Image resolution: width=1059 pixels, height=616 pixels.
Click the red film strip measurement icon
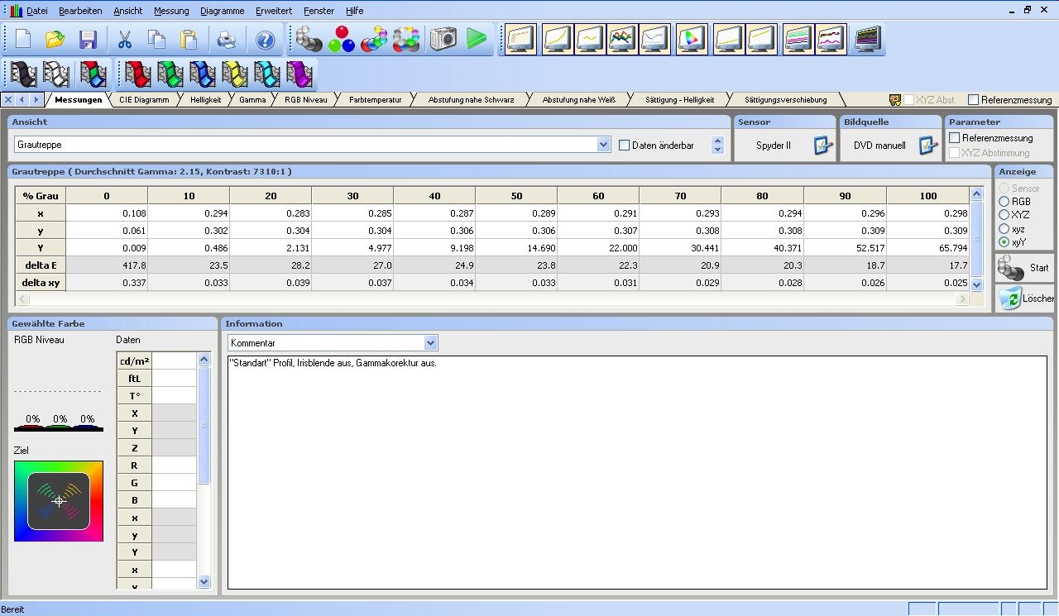[137, 74]
